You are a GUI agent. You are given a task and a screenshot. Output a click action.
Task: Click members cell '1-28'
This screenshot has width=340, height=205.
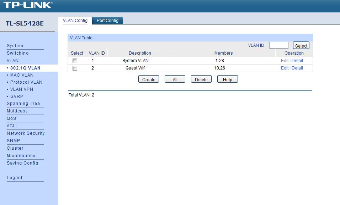pyautogui.click(x=220, y=61)
